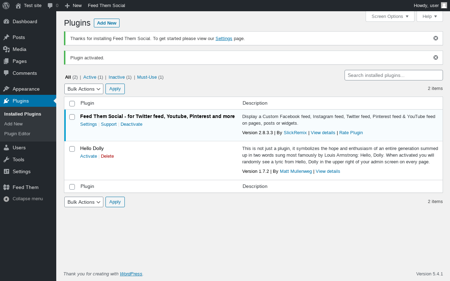Click the Rate Plugin link

click(x=351, y=133)
